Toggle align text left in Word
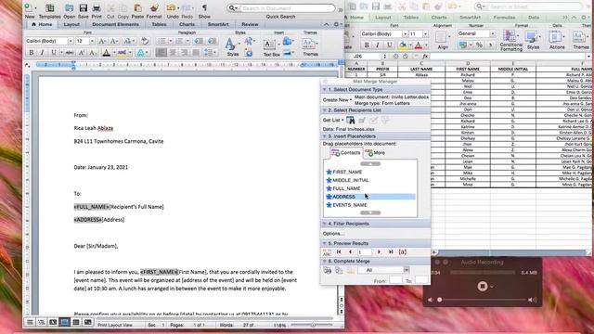The width and height of the screenshot is (594, 334). [161, 53]
